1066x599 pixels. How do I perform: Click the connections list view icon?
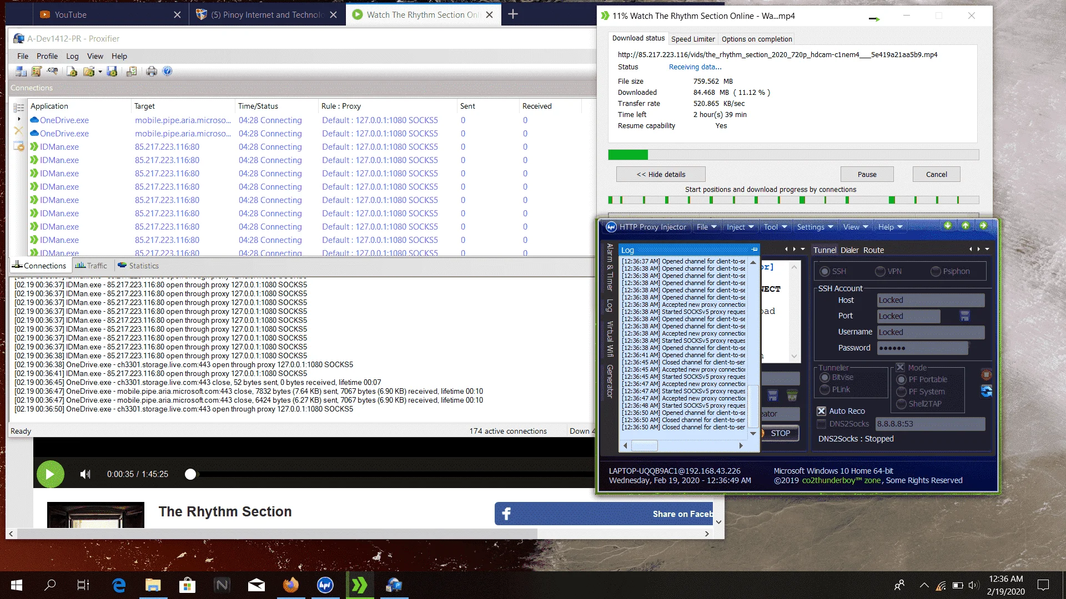click(19, 108)
